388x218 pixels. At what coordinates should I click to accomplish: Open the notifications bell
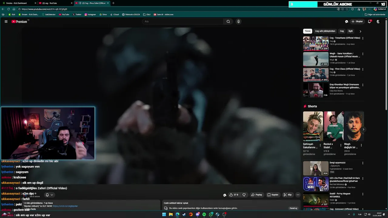[370, 21]
